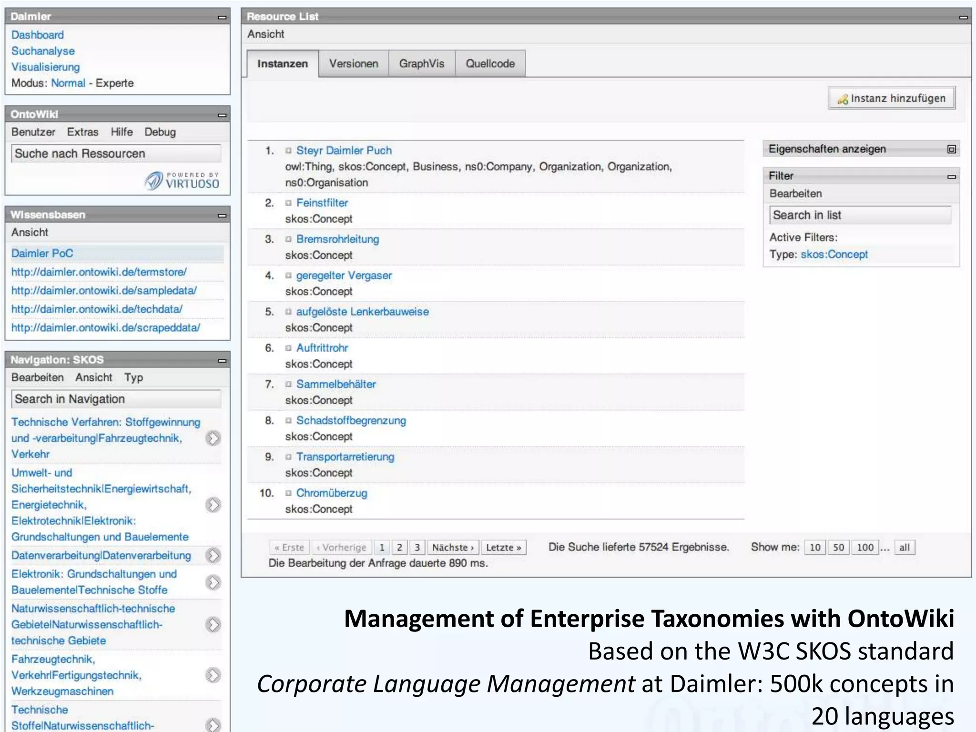Screen dimensions: 976x732
Task: Collapse the Daimler panel with minus icon
Action: pyautogui.click(x=222, y=17)
